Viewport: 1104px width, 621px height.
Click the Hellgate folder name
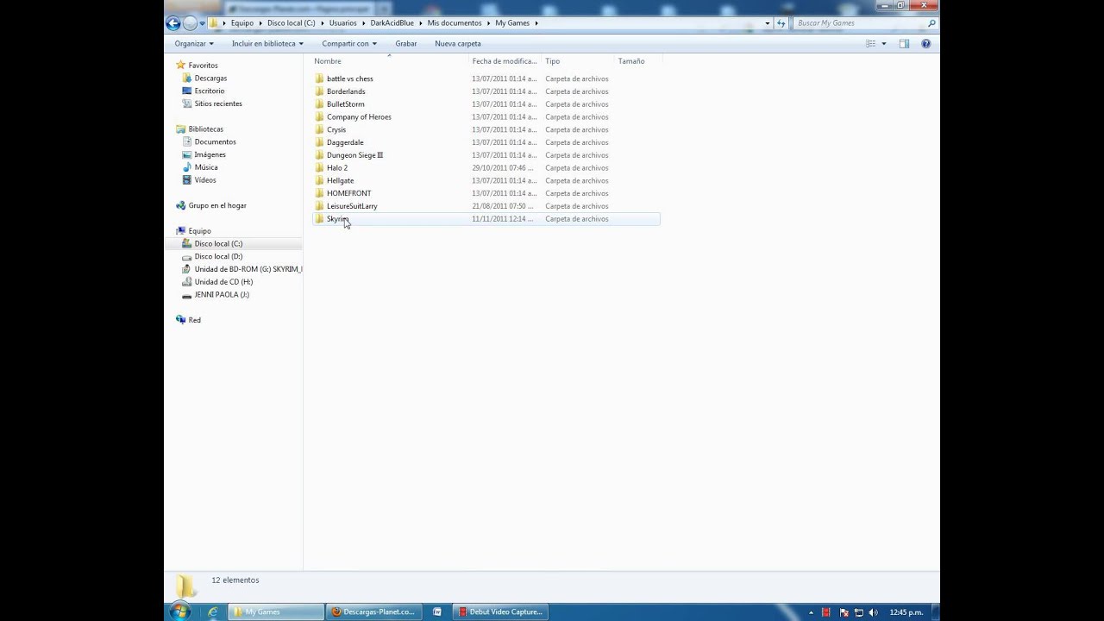pos(340,180)
